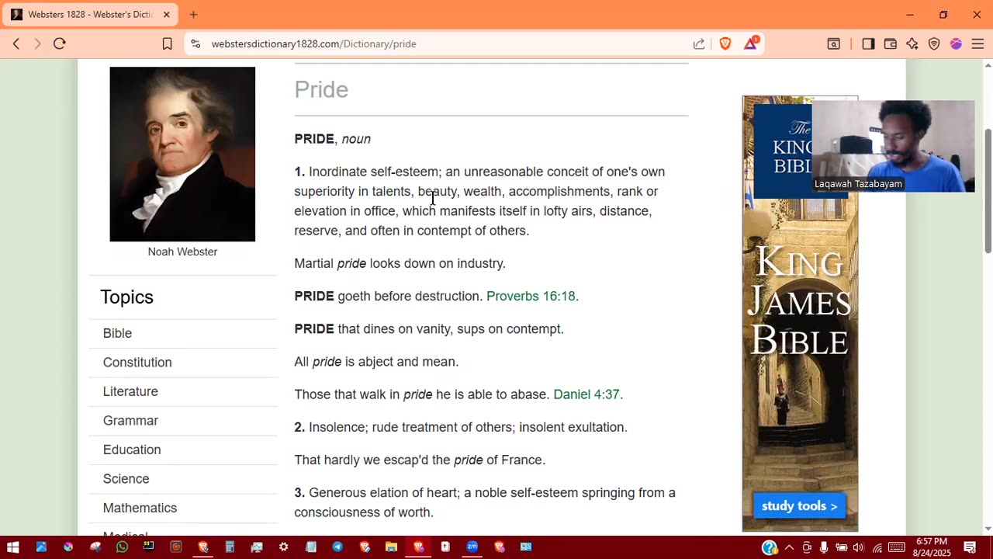Click the Pride heading text
The width and height of the screenshot is (993, 559).
coord(321,90)
